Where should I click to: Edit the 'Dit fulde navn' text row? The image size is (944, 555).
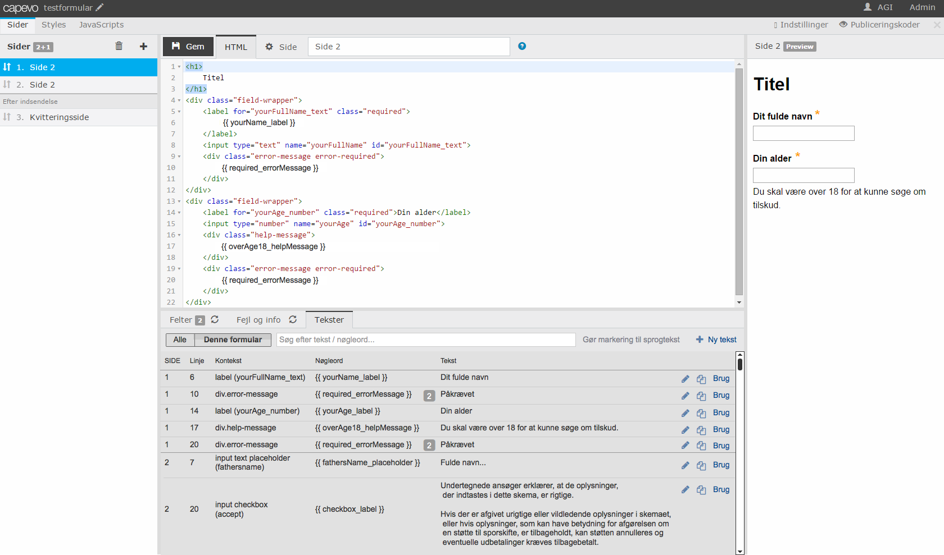coord(685,379)
